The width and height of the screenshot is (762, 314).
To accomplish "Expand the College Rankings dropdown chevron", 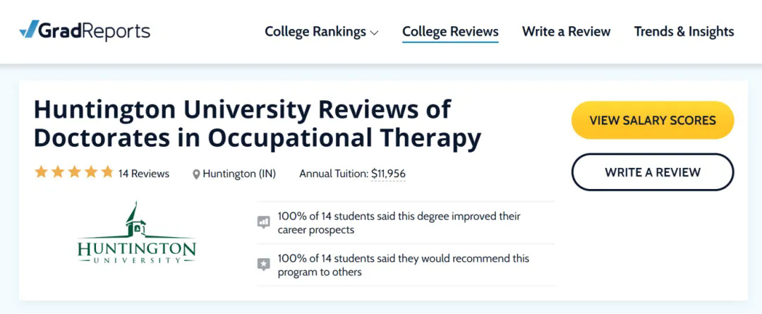I will pyautogui.click(x=374, y=32).
